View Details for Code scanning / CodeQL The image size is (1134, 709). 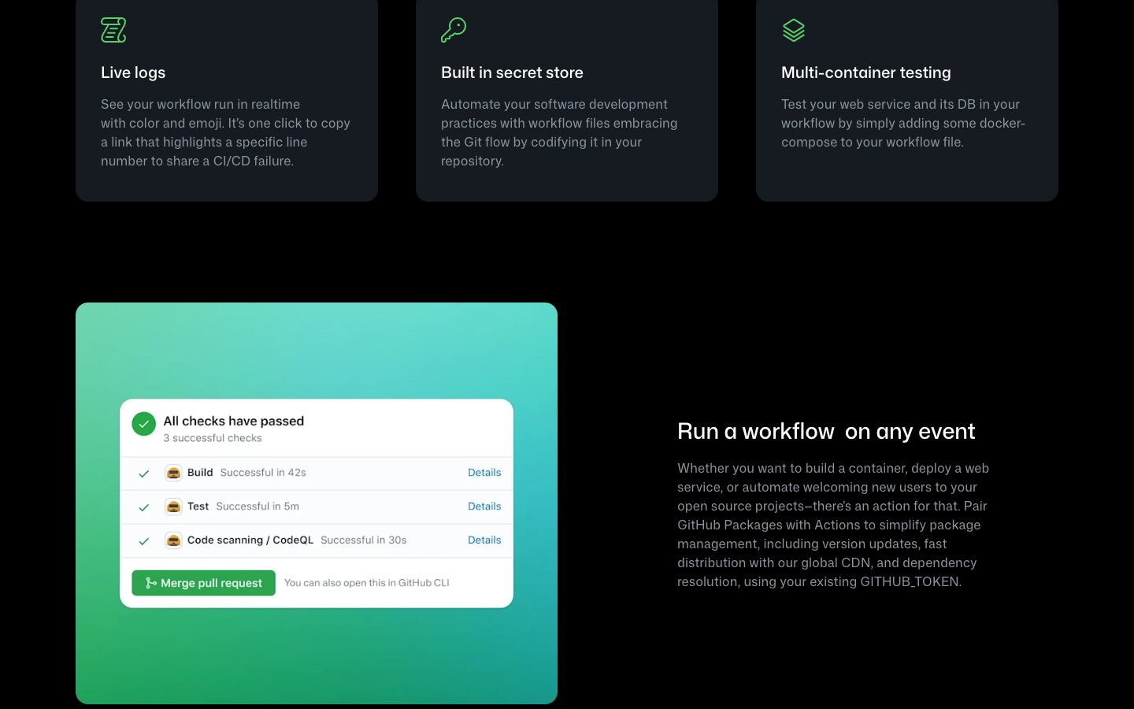pyautogui.click(x=484, y=540)
